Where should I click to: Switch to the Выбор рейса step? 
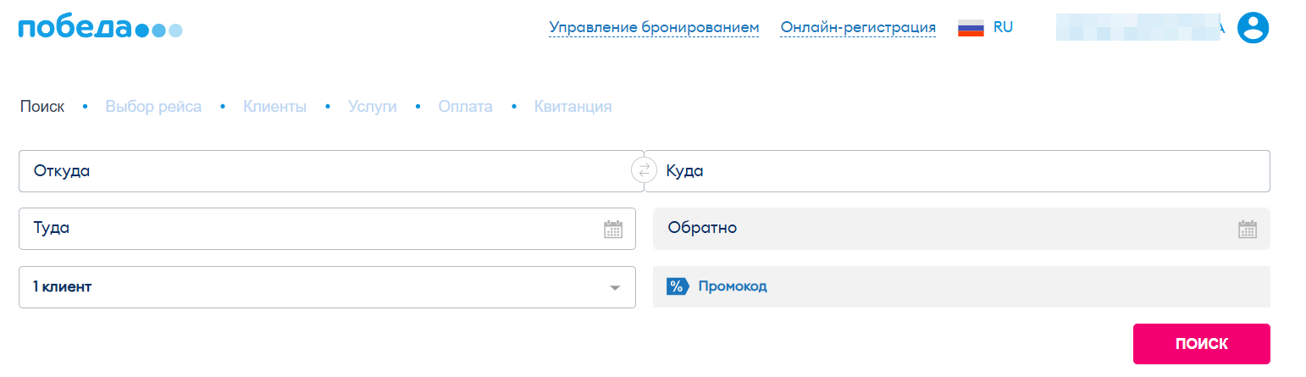(x=153, y=107)
